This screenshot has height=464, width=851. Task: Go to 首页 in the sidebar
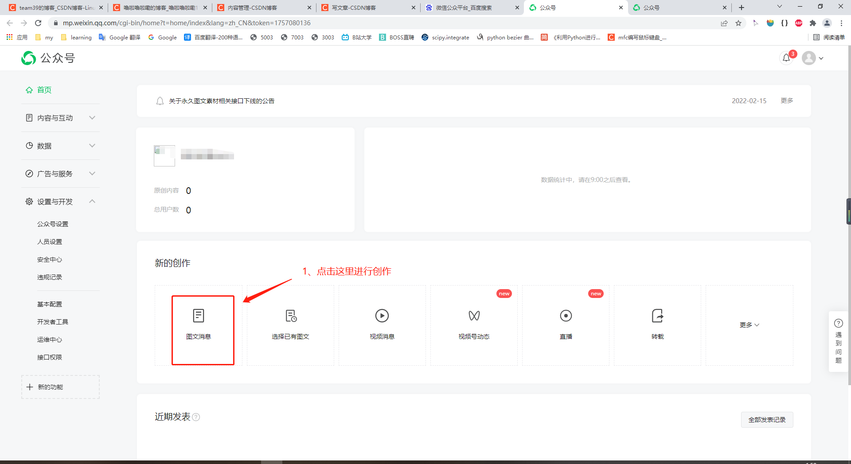(x=44, y=90)
